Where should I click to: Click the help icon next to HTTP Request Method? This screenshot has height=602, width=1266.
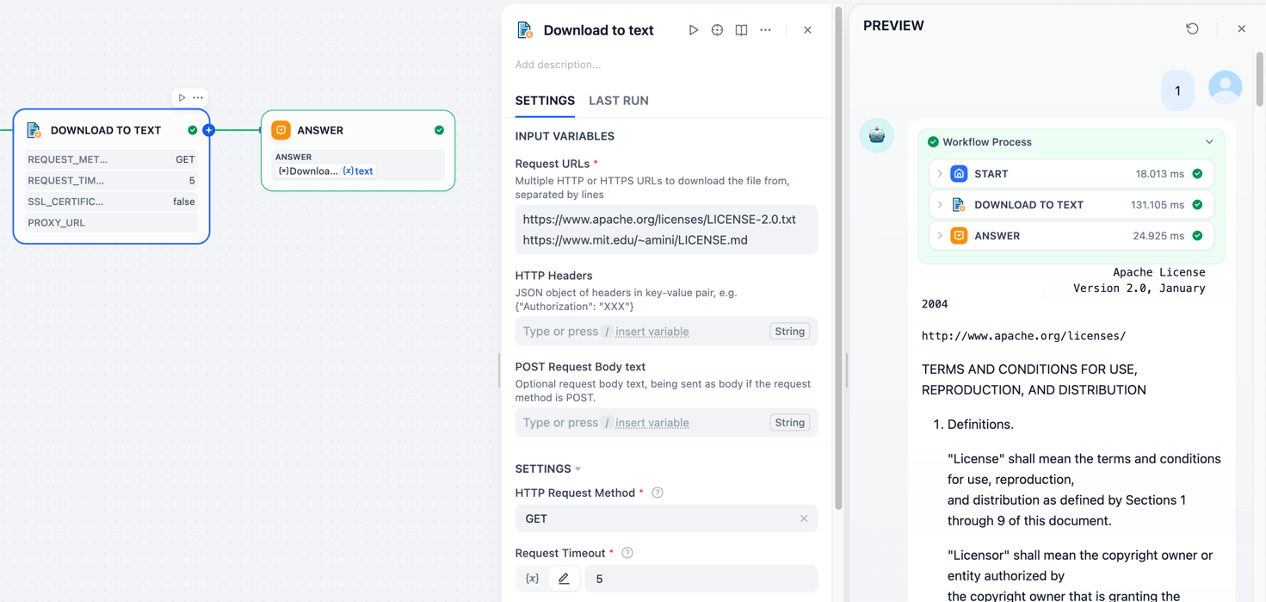pyautogui.click(x=658, y=493)
